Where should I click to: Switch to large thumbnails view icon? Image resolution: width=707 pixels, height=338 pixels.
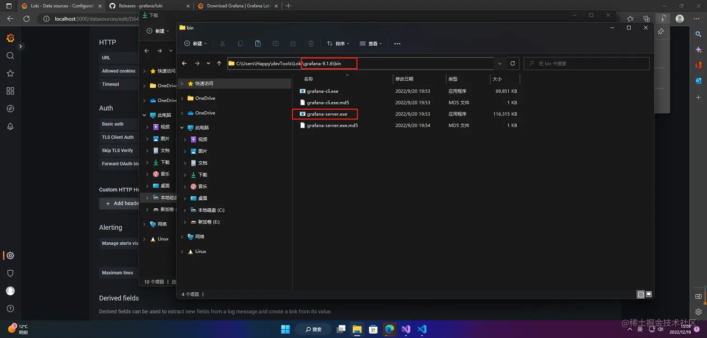coord(649,294)
